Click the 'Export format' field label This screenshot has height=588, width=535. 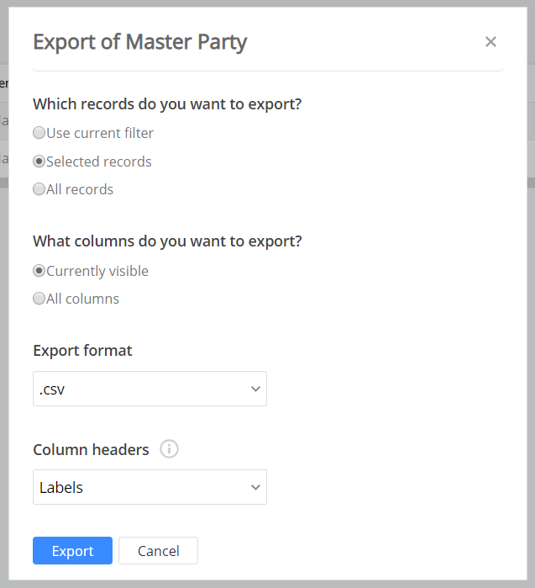click(x=82, y=351)
